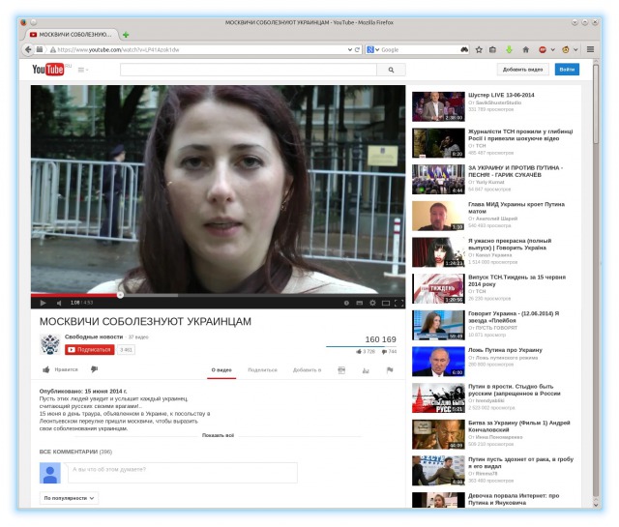Open the Firefox hamburger menu

coord(590,49)
